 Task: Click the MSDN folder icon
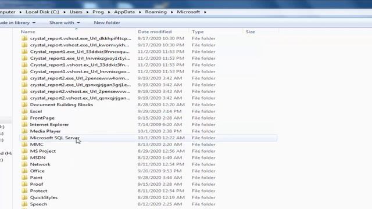pos(24,157)
